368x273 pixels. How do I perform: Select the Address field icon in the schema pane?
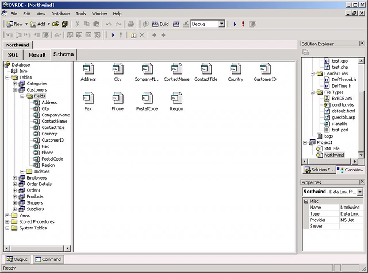88,72
